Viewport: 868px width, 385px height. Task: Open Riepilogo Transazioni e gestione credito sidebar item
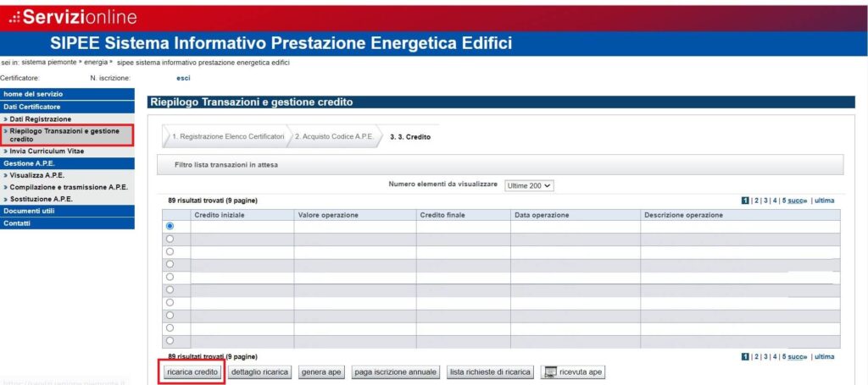coord(67,135)
